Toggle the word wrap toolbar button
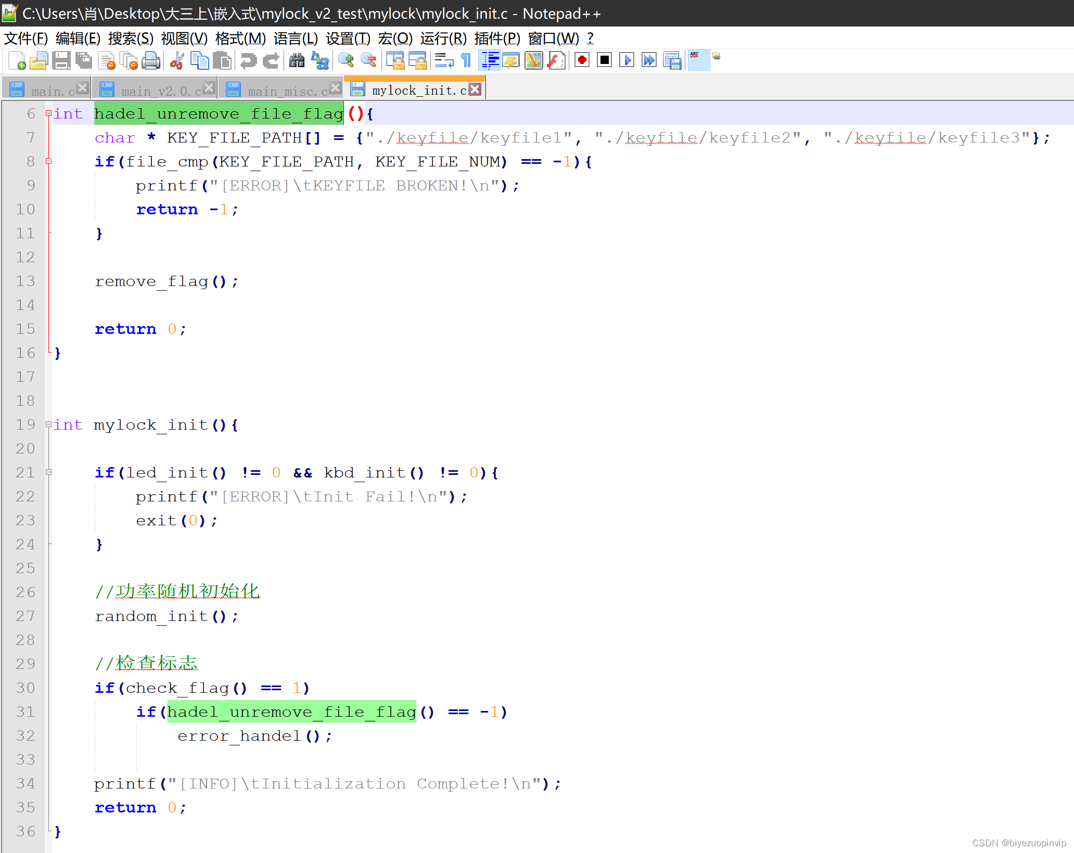Screen dimensions: 1074x853 (x=444, y=61)
